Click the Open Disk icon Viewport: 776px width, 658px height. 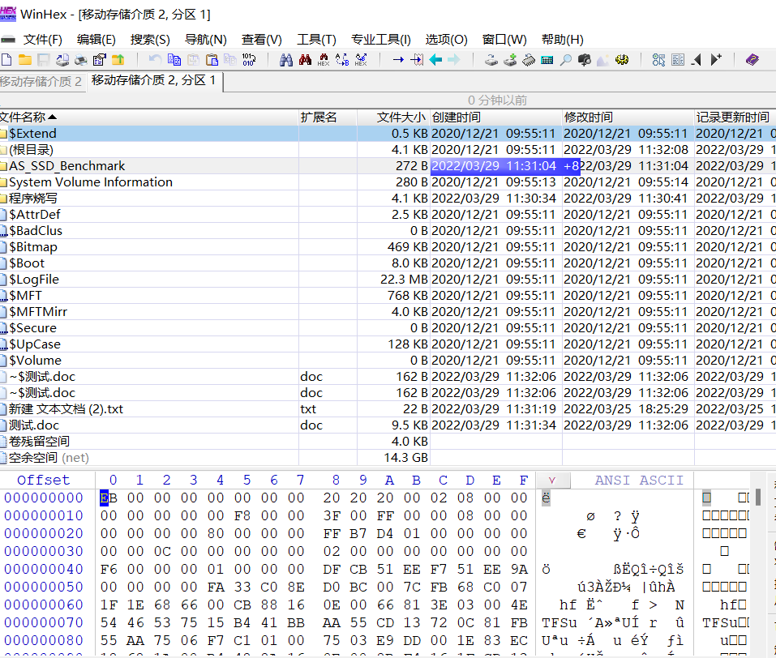[x=491, y=60]
